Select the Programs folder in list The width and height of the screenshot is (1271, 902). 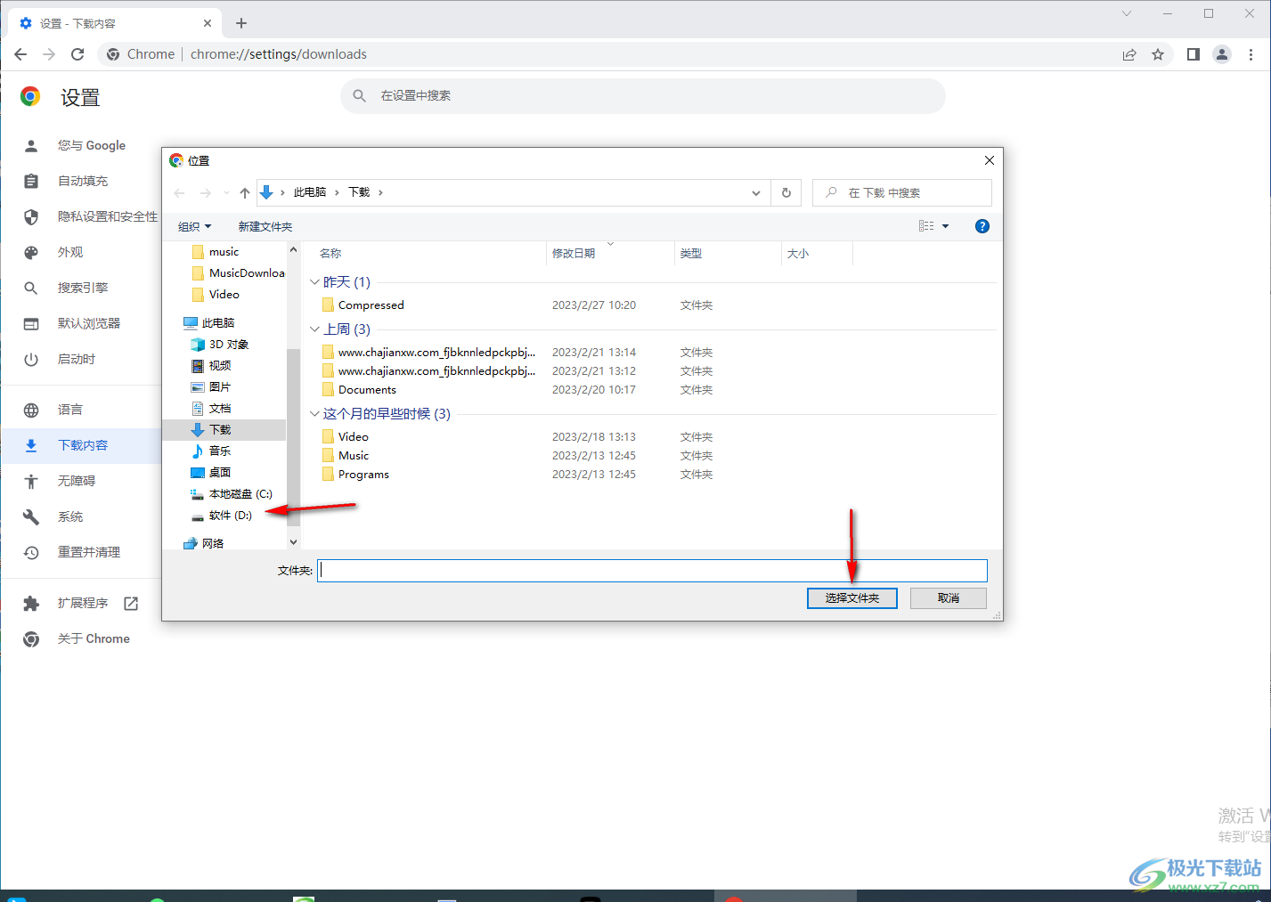coord(355,475)
